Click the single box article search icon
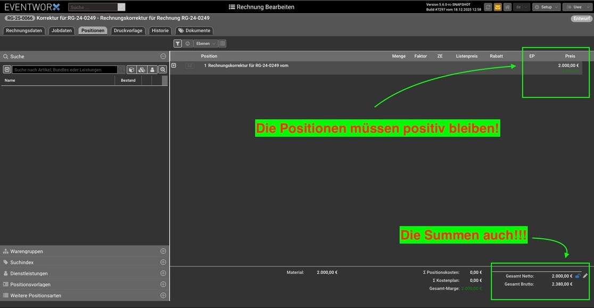The height and width of the screenshot is (308, 594). (131, 70)
